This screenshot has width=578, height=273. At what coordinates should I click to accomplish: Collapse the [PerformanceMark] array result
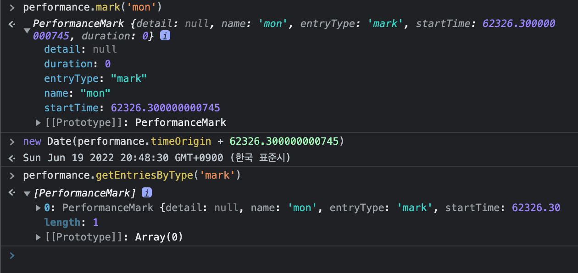click(27, 193)
